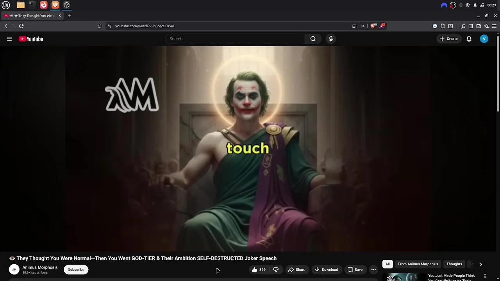Image resolution: width=500 pixels, height=281 pixels.
Task: Click the YouTube search magnifier button
Action: tap(313, 39)
